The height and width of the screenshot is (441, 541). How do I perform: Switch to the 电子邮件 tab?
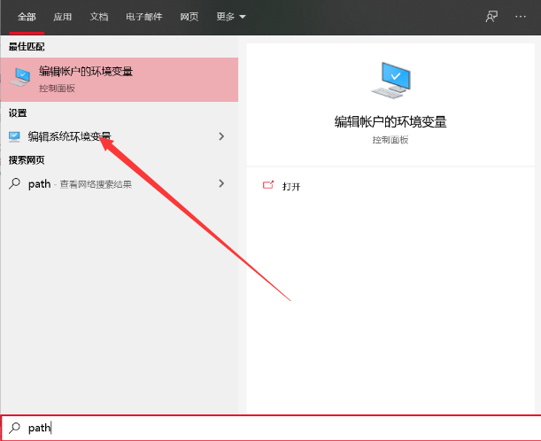pos(143,17)
